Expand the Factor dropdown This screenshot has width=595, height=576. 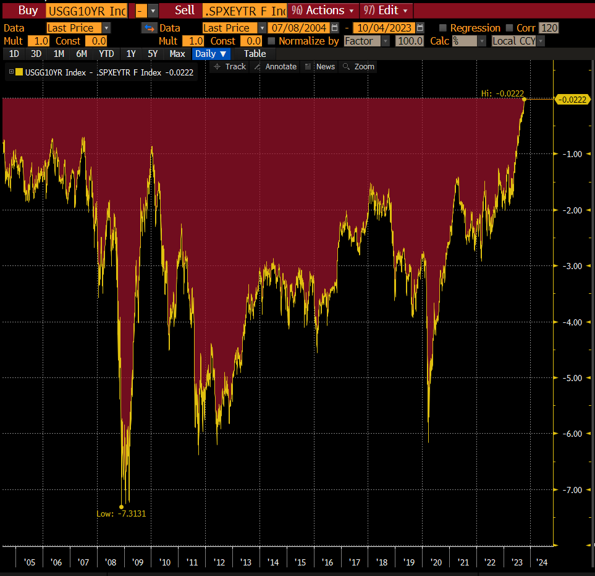click(x=386, y=41)
